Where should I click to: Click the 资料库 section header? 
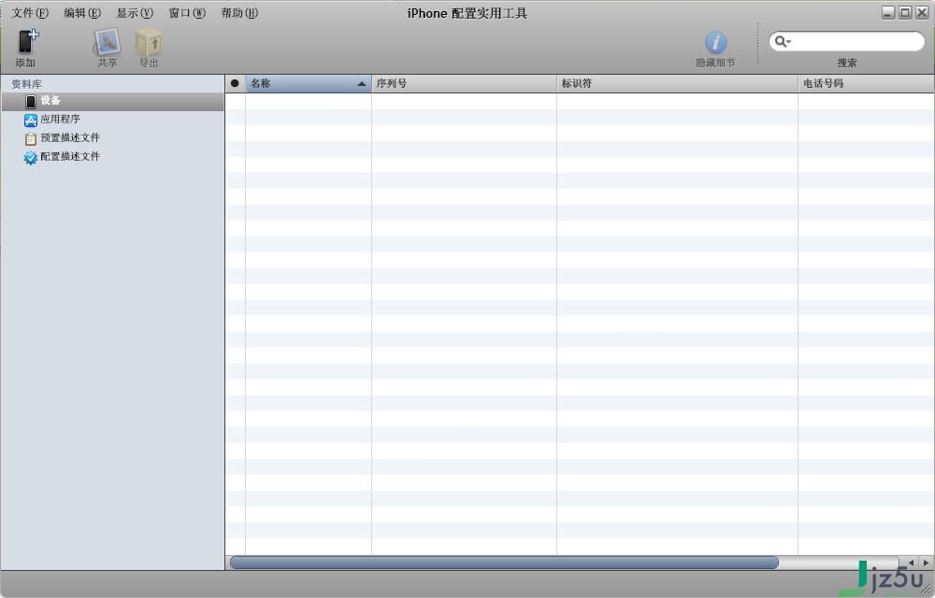point(26,84)
